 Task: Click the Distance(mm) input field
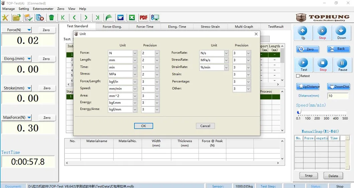pos(338,96)
